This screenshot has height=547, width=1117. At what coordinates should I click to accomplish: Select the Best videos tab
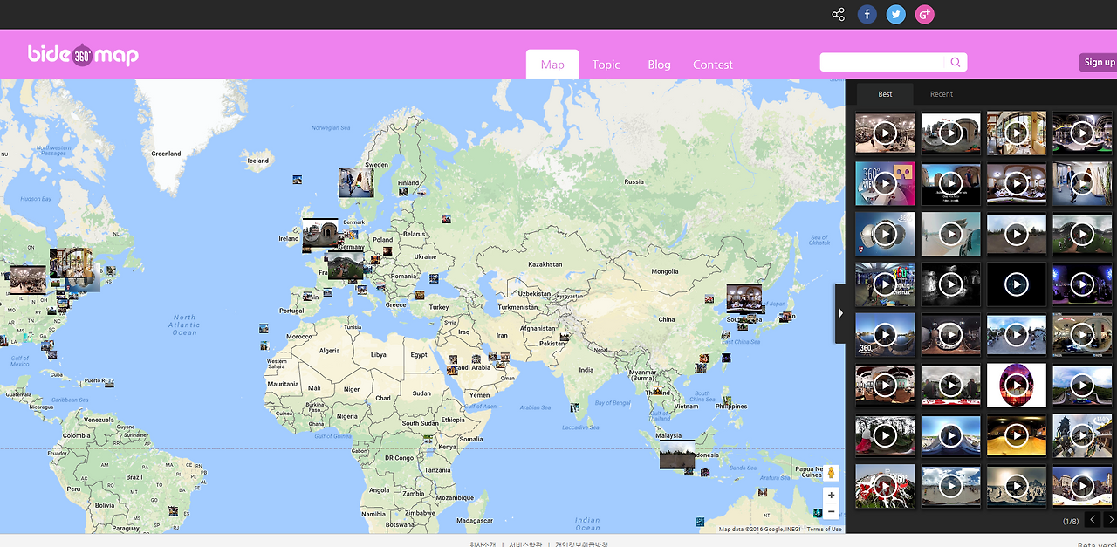[x=885, y=94]
